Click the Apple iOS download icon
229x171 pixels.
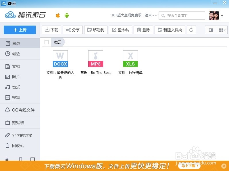(58, 15)
